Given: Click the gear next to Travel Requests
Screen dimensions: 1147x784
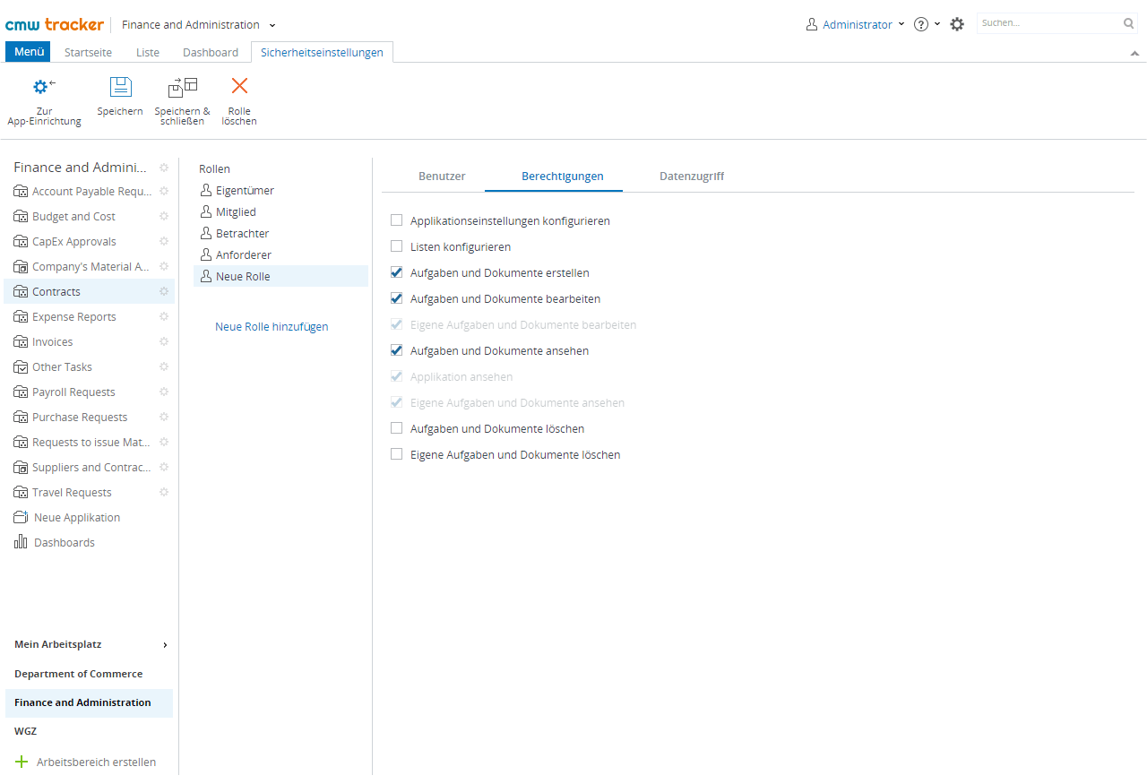Looking at the screenshot, I should (164, 492).
